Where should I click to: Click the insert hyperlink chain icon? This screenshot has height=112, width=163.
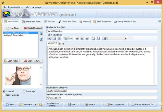pyautogui.click(x=71, y=39)
